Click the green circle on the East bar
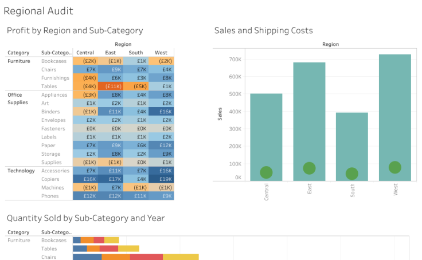The height and width of the screenshot is (260, 422). (x=309, y=168)
